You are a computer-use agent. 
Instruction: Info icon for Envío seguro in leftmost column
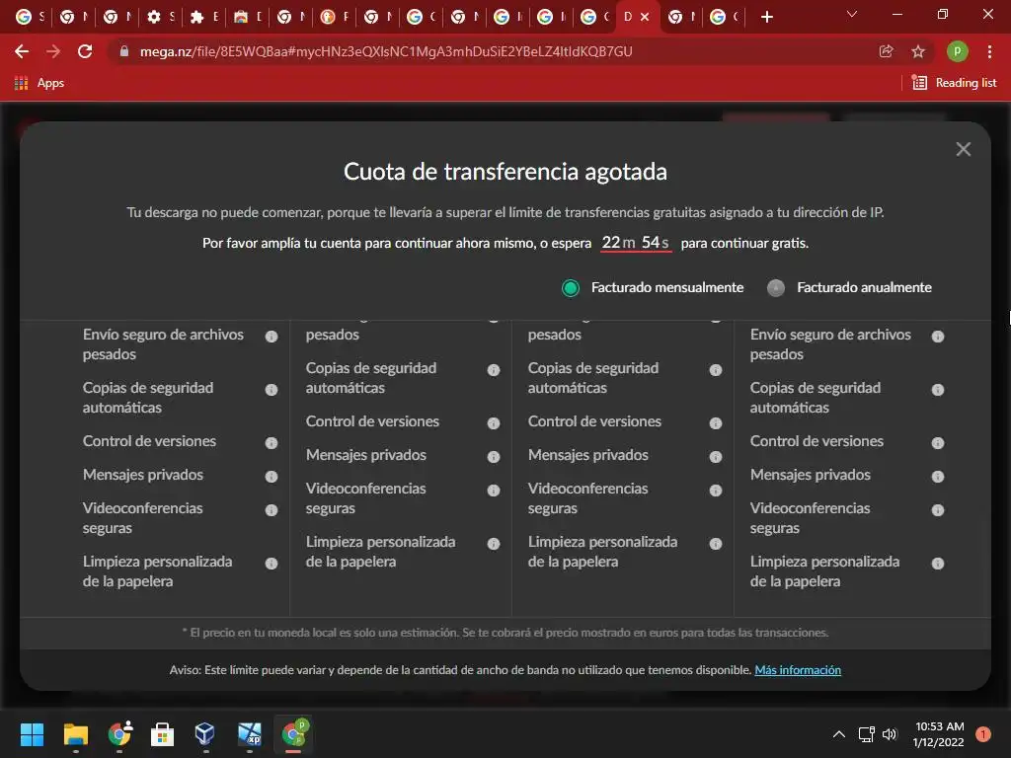coord(272,337)
